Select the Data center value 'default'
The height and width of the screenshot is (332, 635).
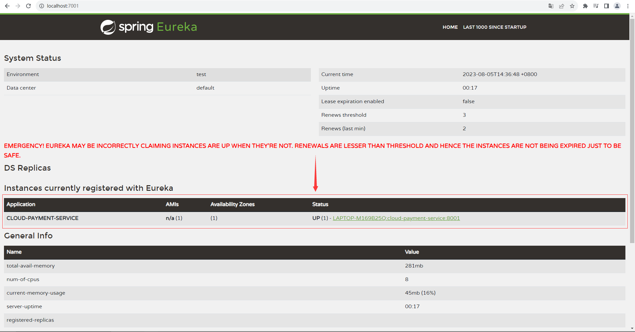(205, 88)
